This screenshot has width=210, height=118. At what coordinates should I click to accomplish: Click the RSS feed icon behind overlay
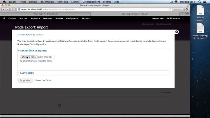point(59,105)
